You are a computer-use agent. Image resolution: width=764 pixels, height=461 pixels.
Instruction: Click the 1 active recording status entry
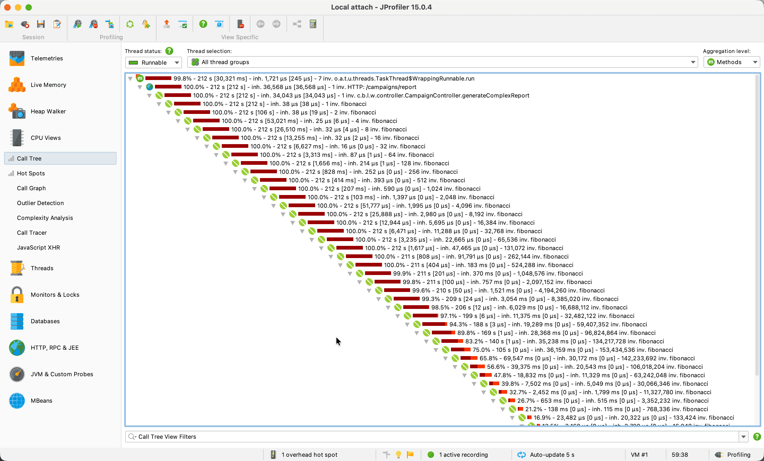click(x=457, y=454)
